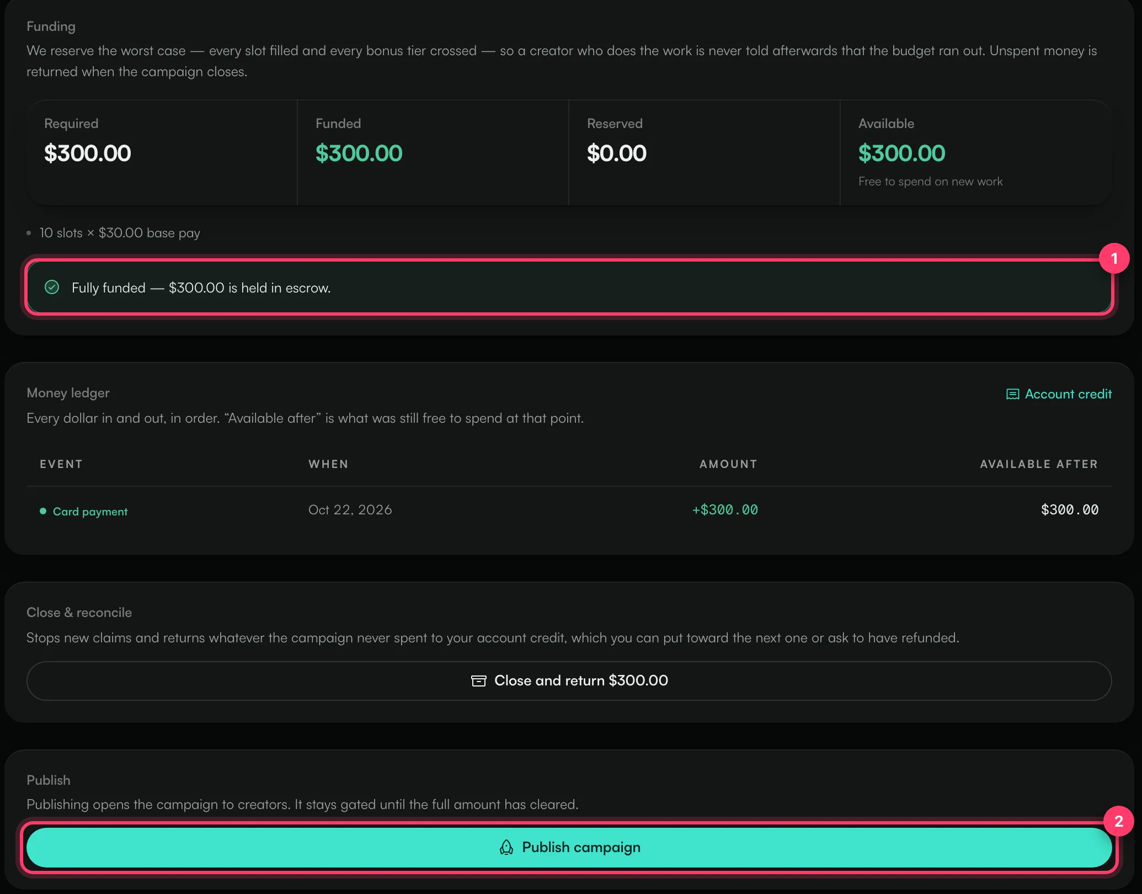Open the Account credit link

tap(1059, 394)
